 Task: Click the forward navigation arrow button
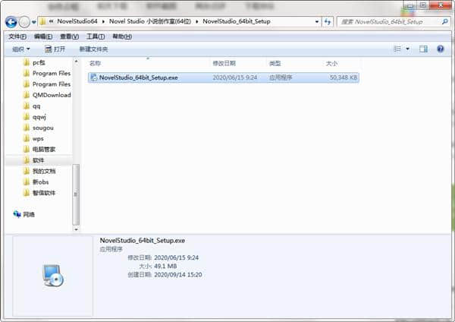(24, 22)
